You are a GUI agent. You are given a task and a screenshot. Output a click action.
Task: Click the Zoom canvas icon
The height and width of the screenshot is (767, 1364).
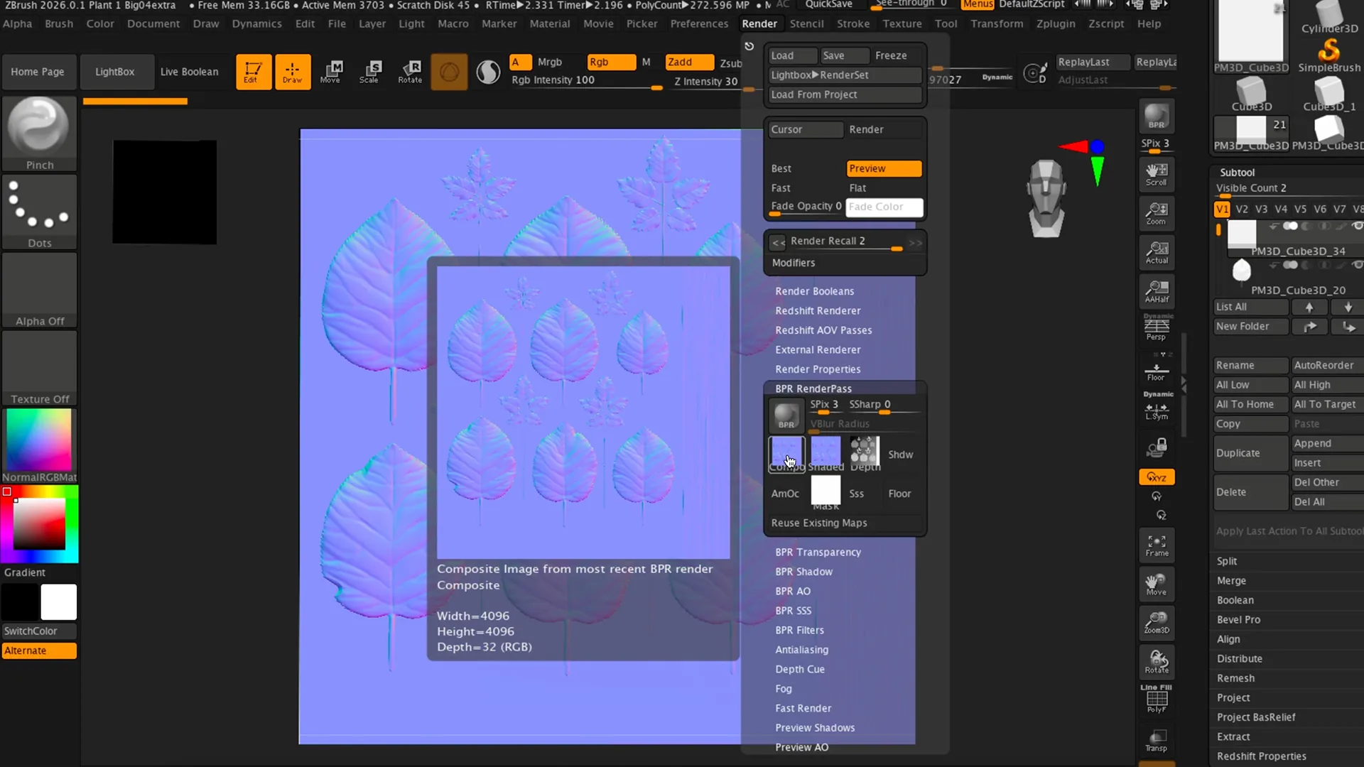1157,213
